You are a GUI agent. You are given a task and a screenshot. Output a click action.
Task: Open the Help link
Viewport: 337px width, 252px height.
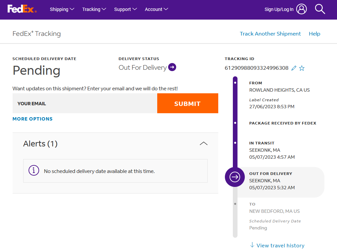pos(314,34)
